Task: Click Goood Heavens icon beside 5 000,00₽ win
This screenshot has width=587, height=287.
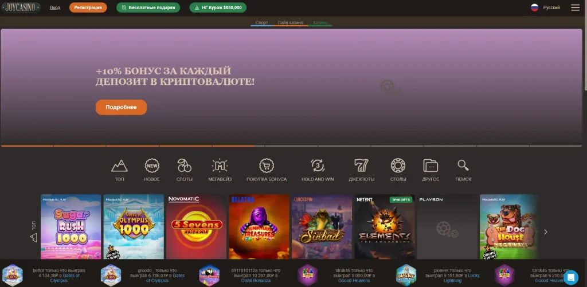Action: click(308, 276)
